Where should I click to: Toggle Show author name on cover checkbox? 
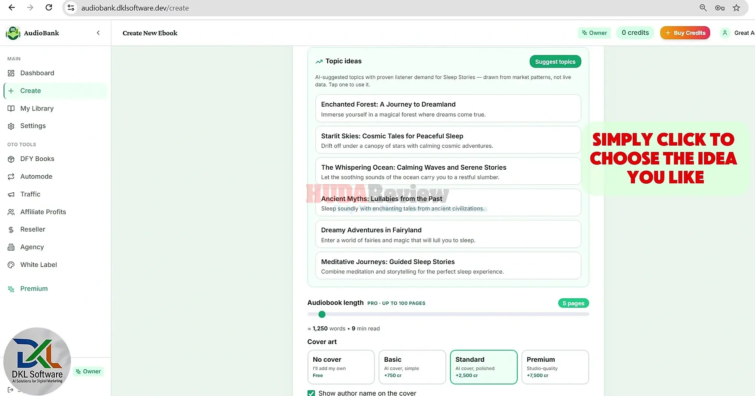pyautogui.click(x=311, y=393)
